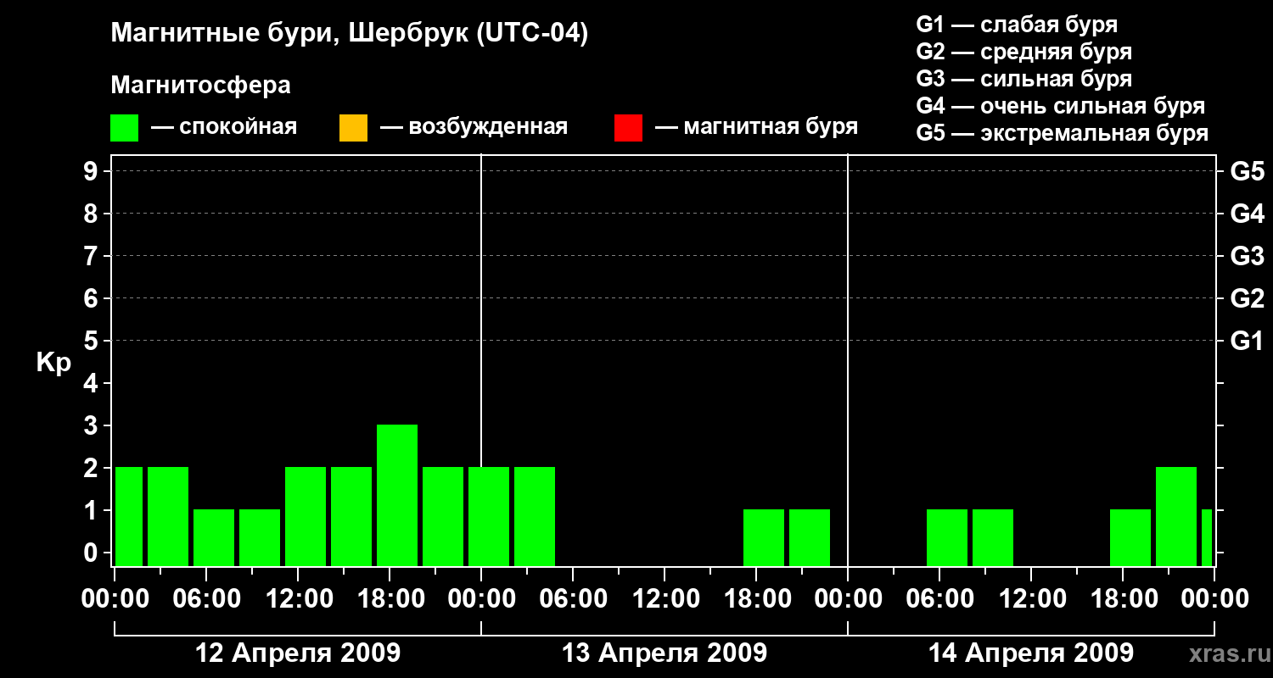Click the 'G2' tick label on right axis
The width and height of the screenshot is (1273, 678).
[1248, 298]
